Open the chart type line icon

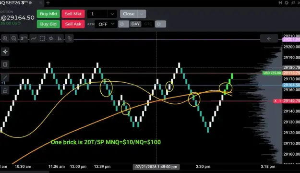coord(34,38)
